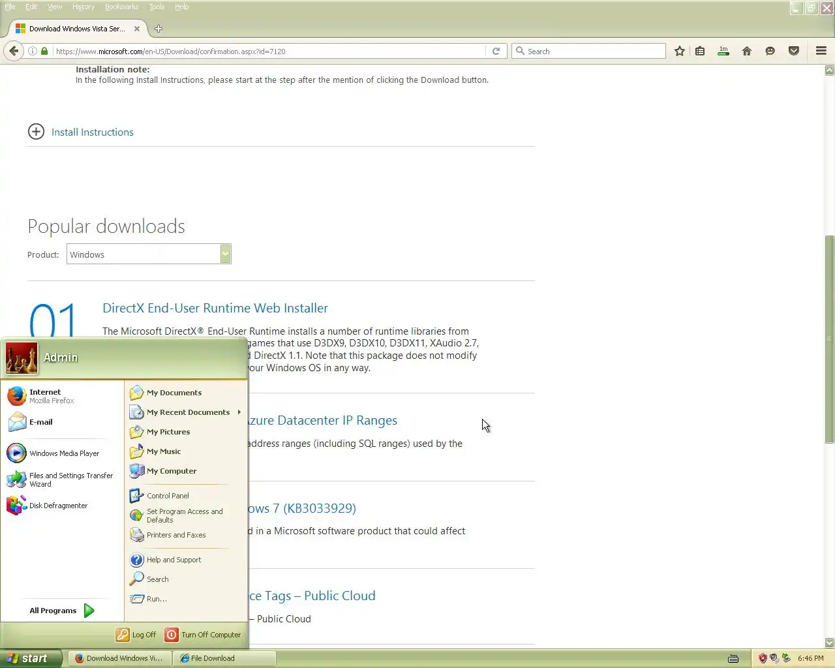The image size is (835, 668).
Task: Open DirectX End-User Runtime Web Installer link
Action: pyautogui.click(x=215, y=308)
